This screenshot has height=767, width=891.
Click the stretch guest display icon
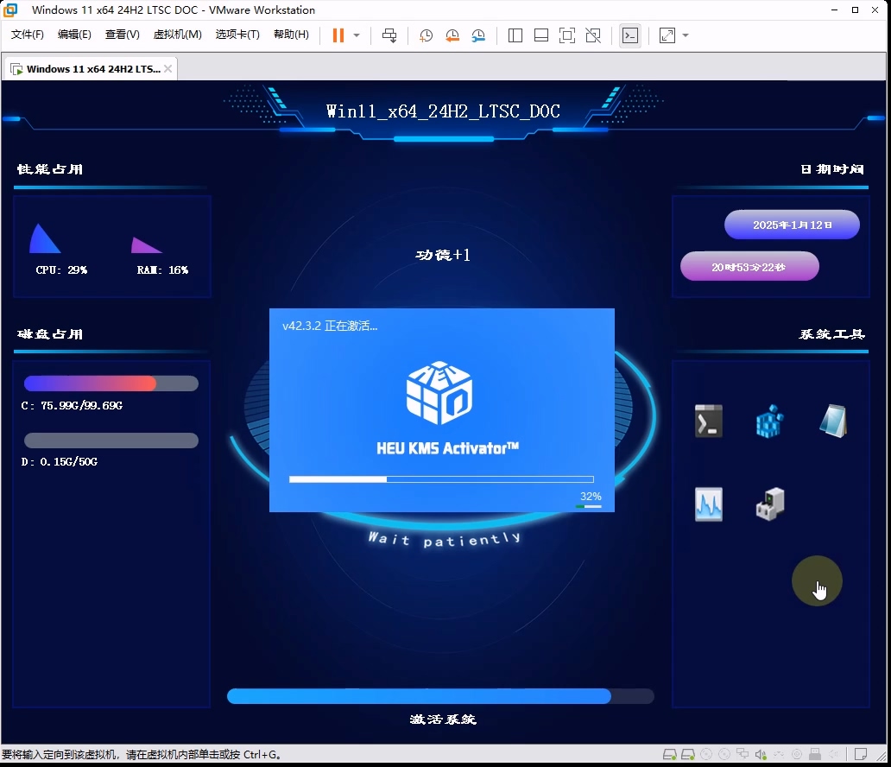point(667,35)
